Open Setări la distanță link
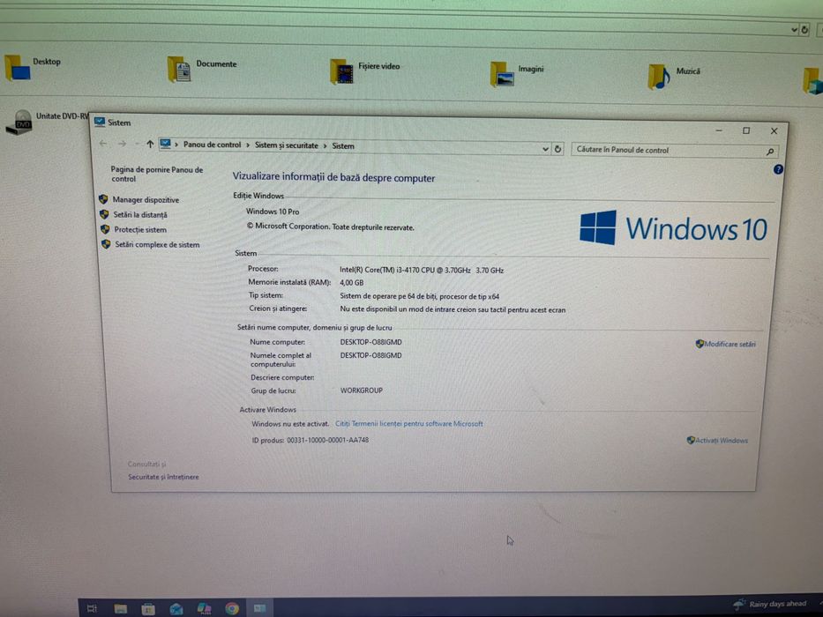 pos(140,214)
